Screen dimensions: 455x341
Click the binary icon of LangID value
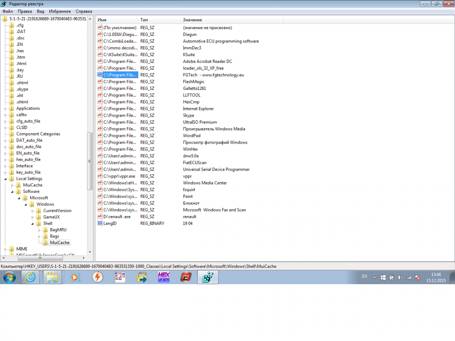point(100,223)
